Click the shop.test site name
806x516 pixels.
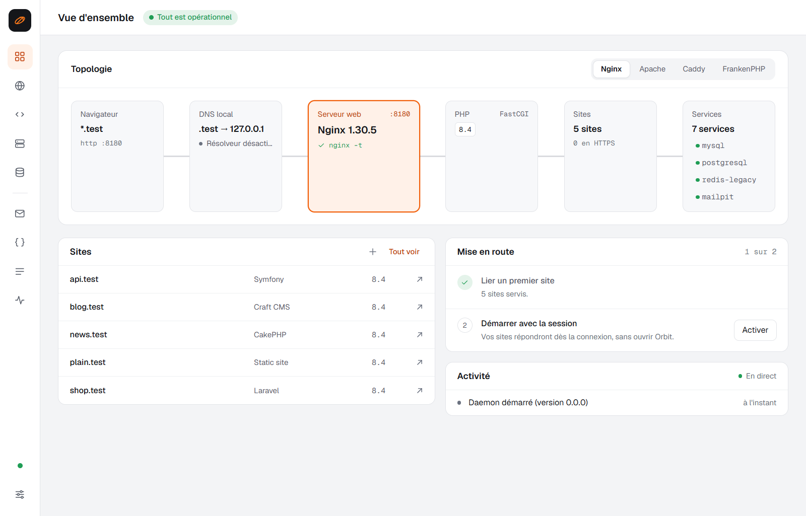(x=88, y=391)
